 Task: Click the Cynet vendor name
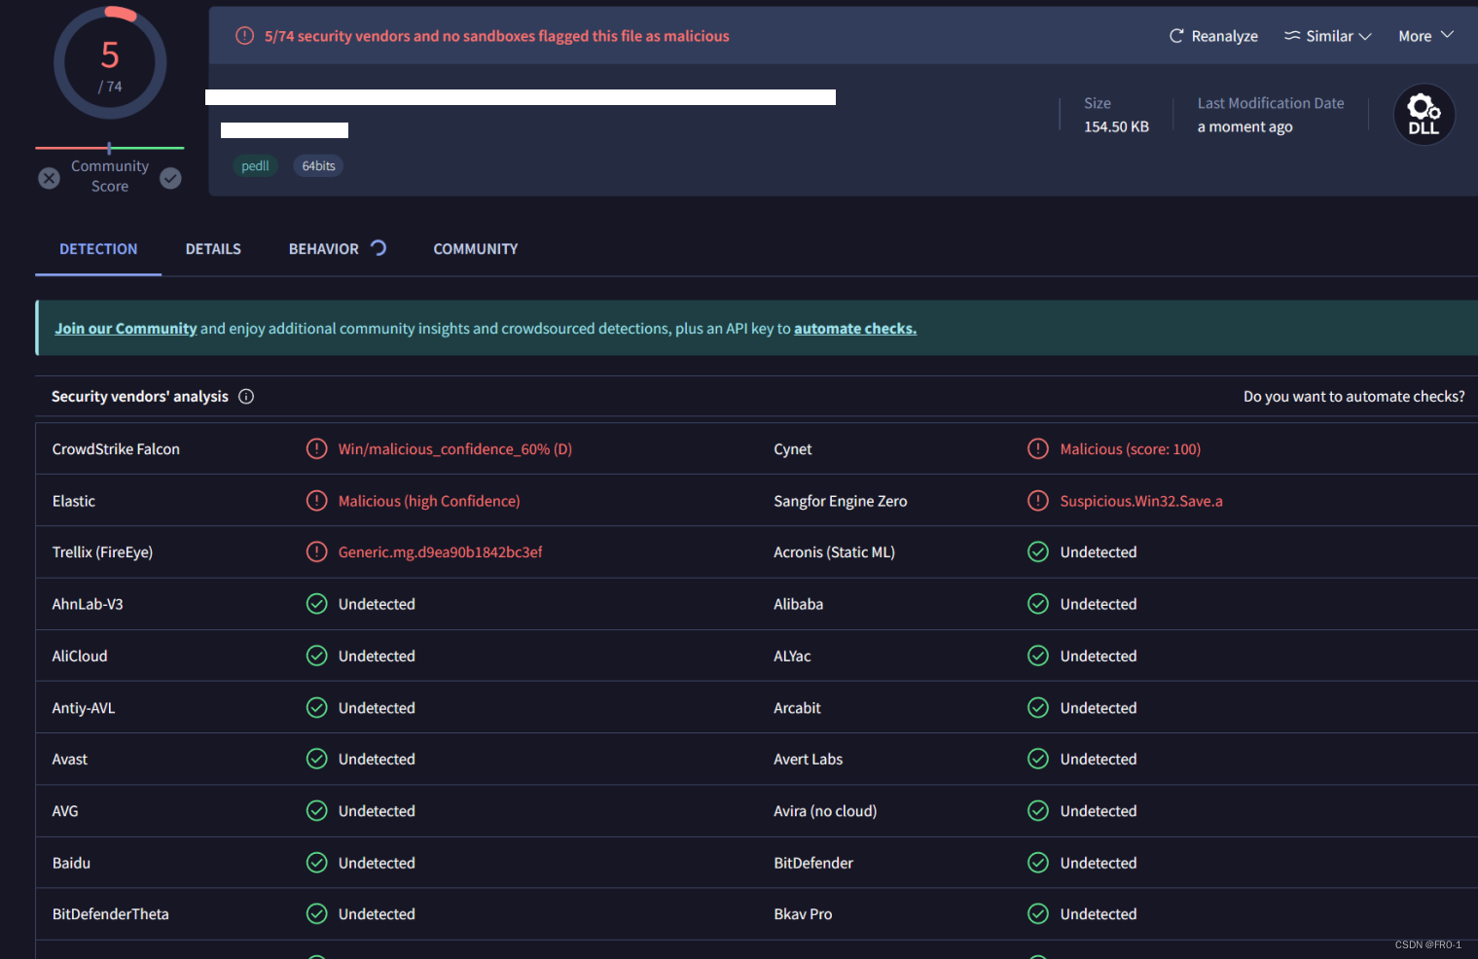coord(793,449)
